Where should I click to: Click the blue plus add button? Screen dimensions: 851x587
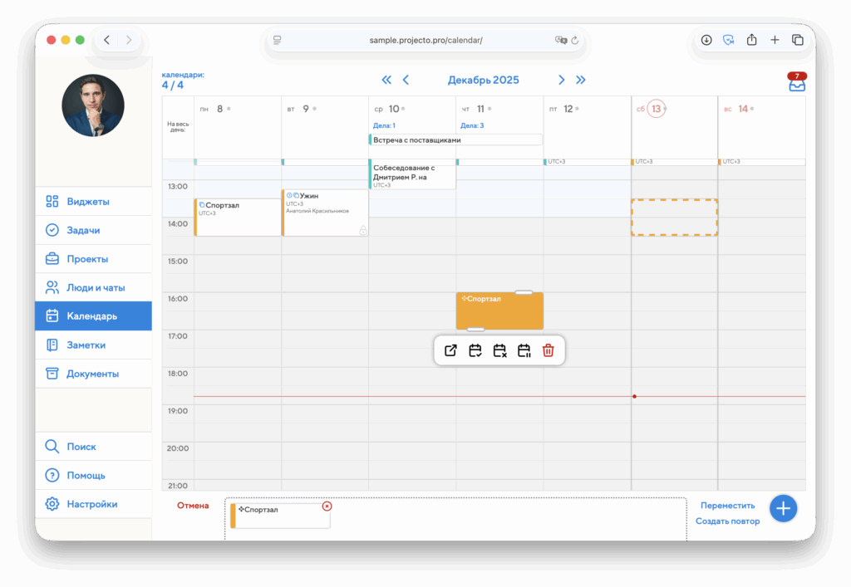click(783, 508)
